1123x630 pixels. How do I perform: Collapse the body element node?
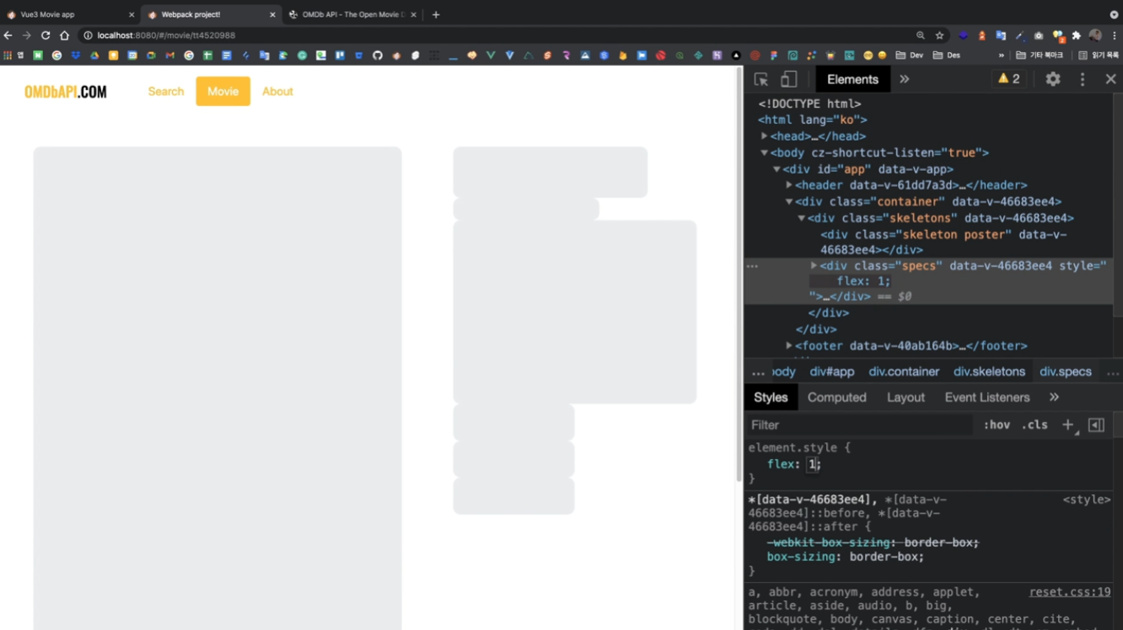click(764, 153)
